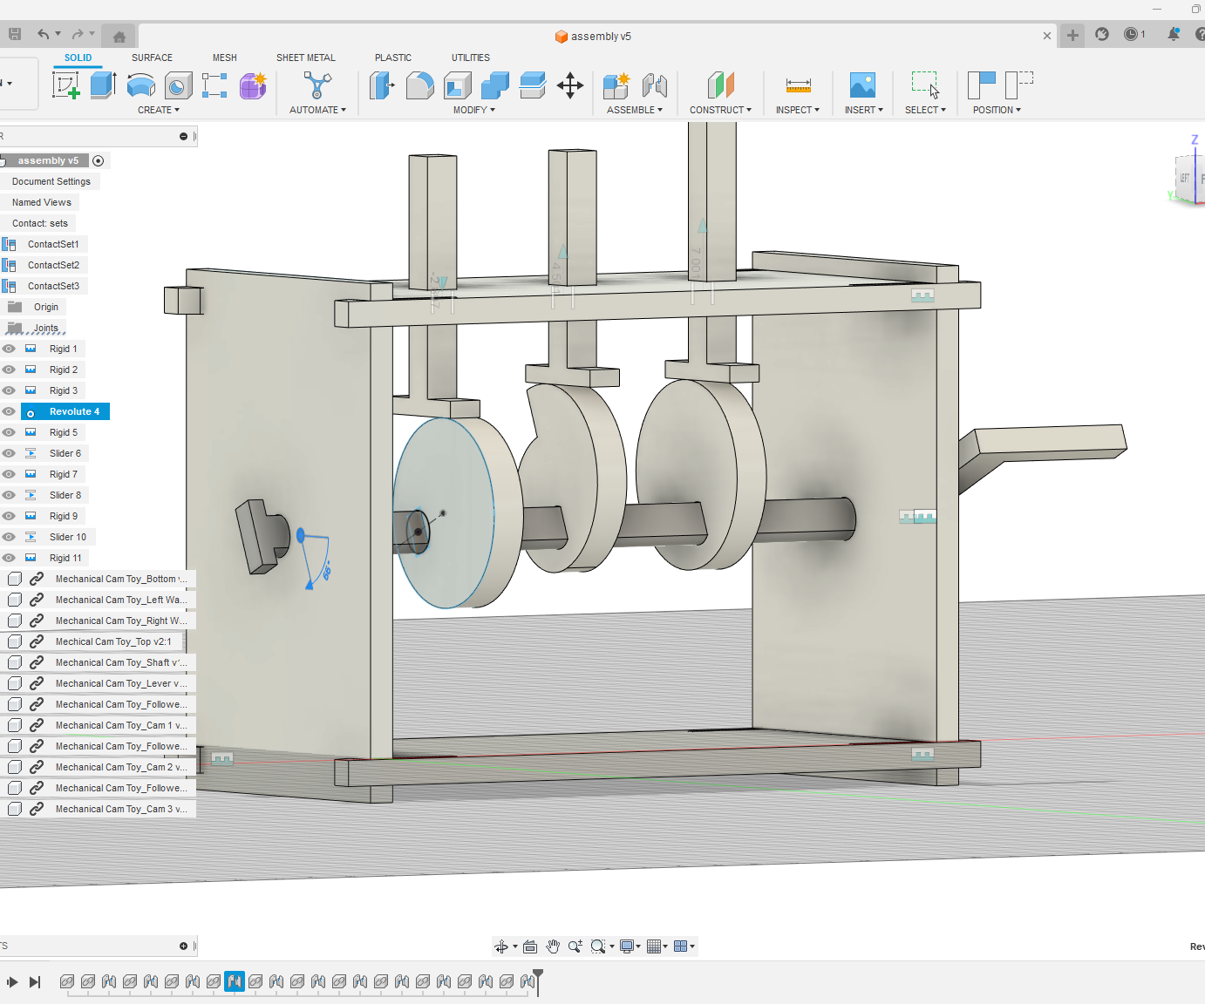Open the Fillet tool
1205x1004 pixels.
pos(420,85)
